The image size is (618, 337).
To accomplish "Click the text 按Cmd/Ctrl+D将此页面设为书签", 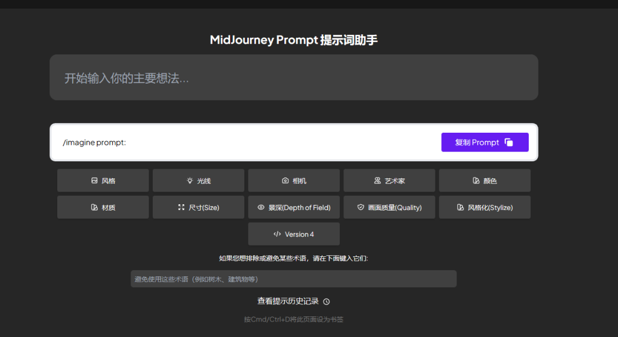I will (x=294, y=319).
